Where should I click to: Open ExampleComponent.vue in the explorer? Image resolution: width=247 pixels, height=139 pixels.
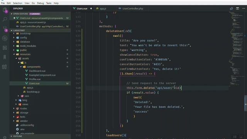[x=42, y=75]
